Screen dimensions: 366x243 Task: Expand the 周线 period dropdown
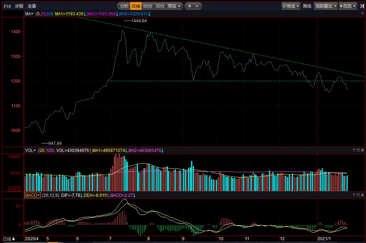click(174, 6)
